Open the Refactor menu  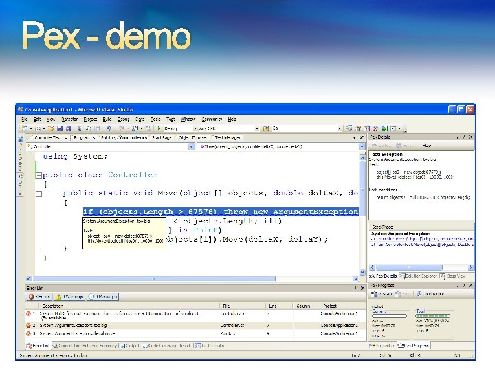[69, 120]
